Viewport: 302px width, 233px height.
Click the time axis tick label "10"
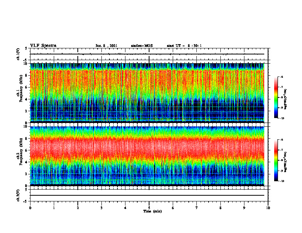point(268,208)
